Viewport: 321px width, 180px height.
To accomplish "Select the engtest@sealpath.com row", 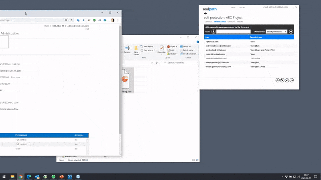I will point(249,54).
